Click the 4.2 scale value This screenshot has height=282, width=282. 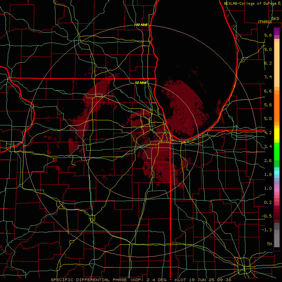268,133
